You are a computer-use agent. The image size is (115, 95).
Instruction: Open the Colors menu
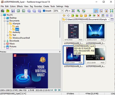13,6
